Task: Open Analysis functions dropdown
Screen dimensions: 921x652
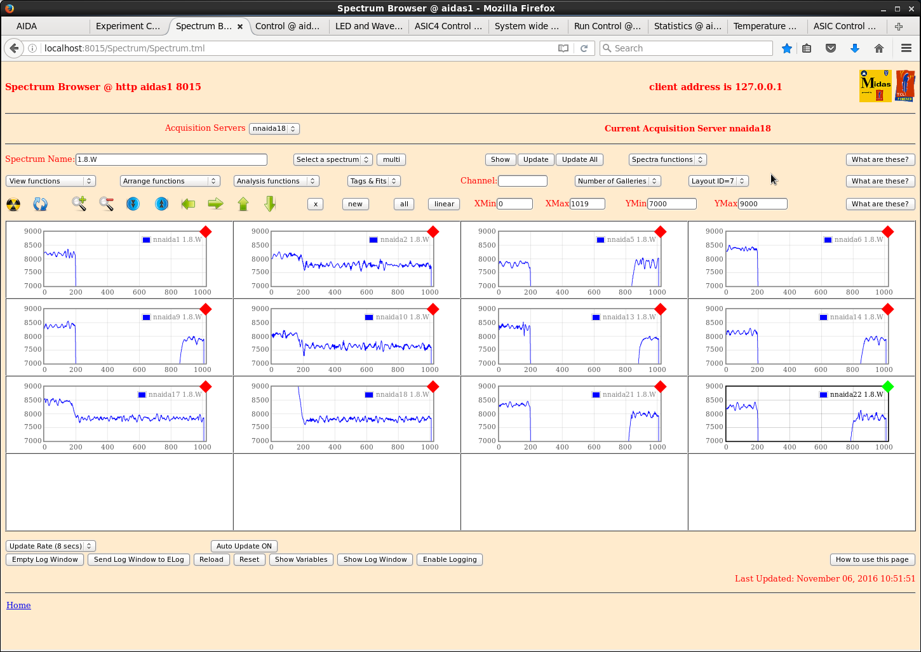Action: (276, 181)
